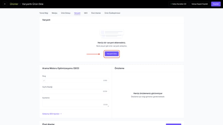Switch to the Özel Alanlar tab

click(96, 13)
